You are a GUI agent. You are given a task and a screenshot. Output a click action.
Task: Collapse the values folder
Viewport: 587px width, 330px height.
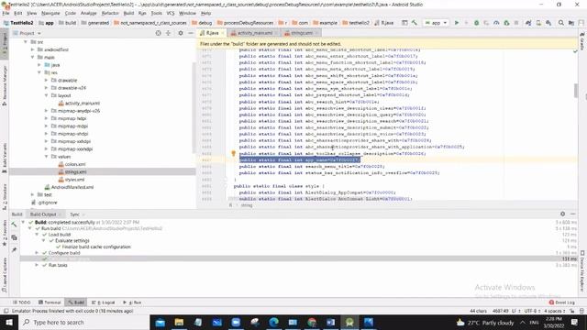click(47, 157)
